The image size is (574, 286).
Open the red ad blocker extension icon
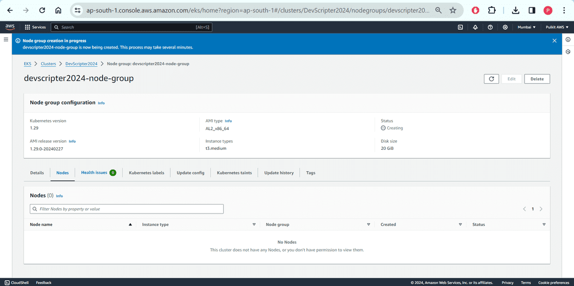475,10
